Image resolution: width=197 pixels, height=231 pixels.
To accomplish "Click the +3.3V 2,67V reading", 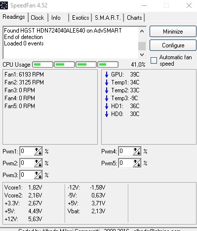I will tap(23, 203).
